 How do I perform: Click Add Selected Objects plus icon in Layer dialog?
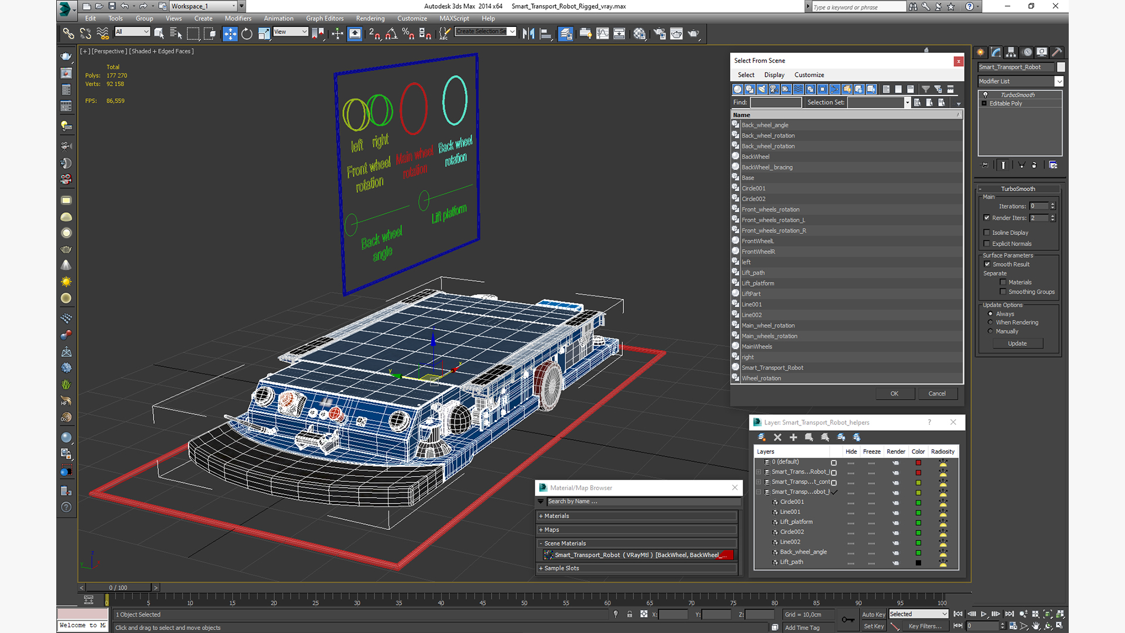pyautogui.click(x=793, y=437)
